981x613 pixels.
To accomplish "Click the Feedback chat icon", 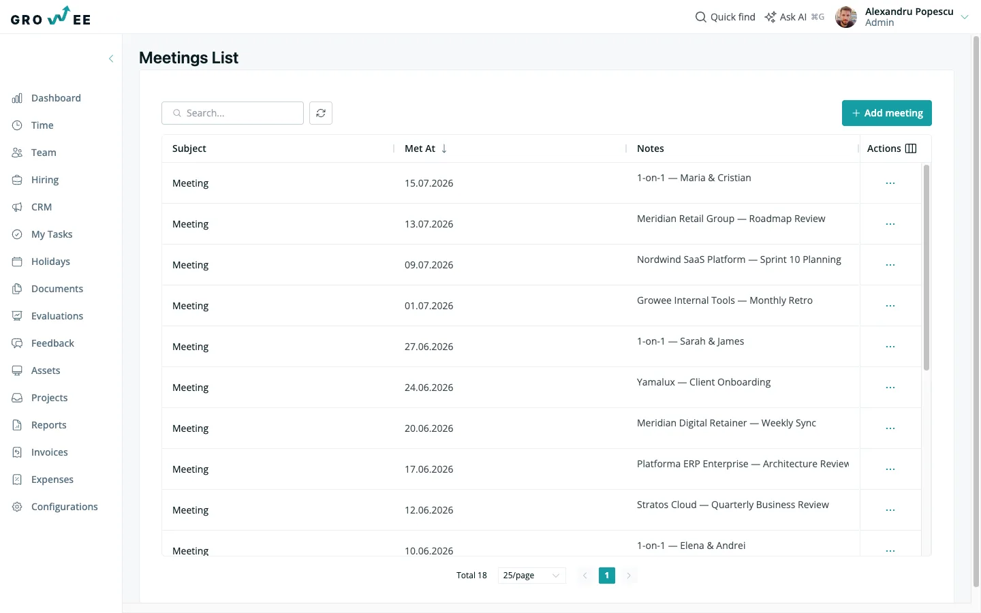I will coord(17,343).
